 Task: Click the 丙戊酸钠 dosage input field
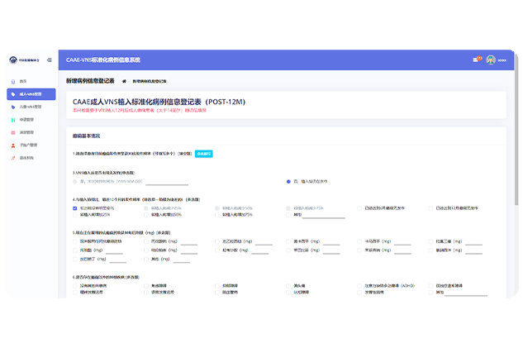click(189, 241)
